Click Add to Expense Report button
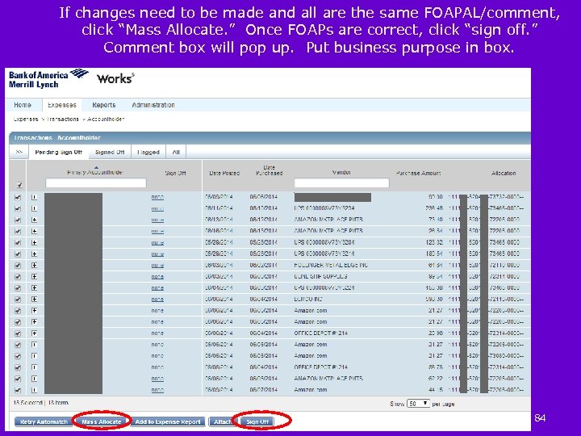 (168, 422)
